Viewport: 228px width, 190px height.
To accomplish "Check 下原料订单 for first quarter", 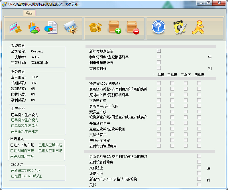I will (x=159, y=100).
